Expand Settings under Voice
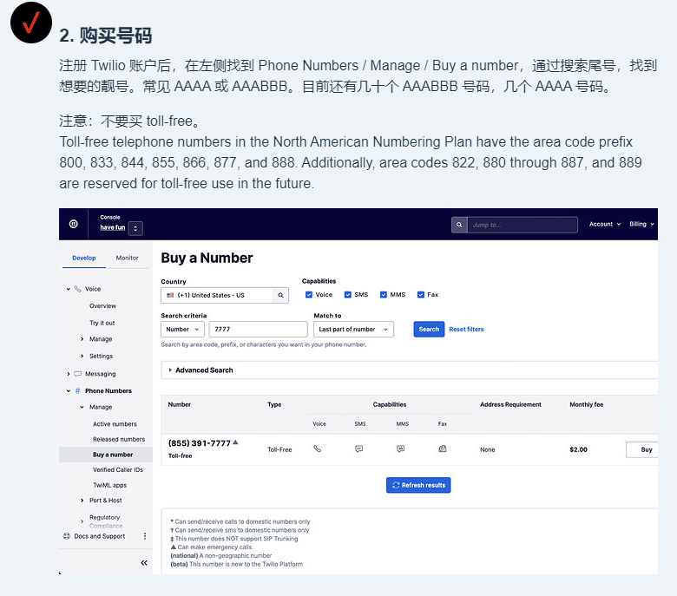Viewport: 677px width, 596px height. point(82,356)
